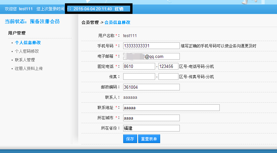
Task: Click the 当前状态：预备注册会员 status text
Action: (x=32, y=22)
